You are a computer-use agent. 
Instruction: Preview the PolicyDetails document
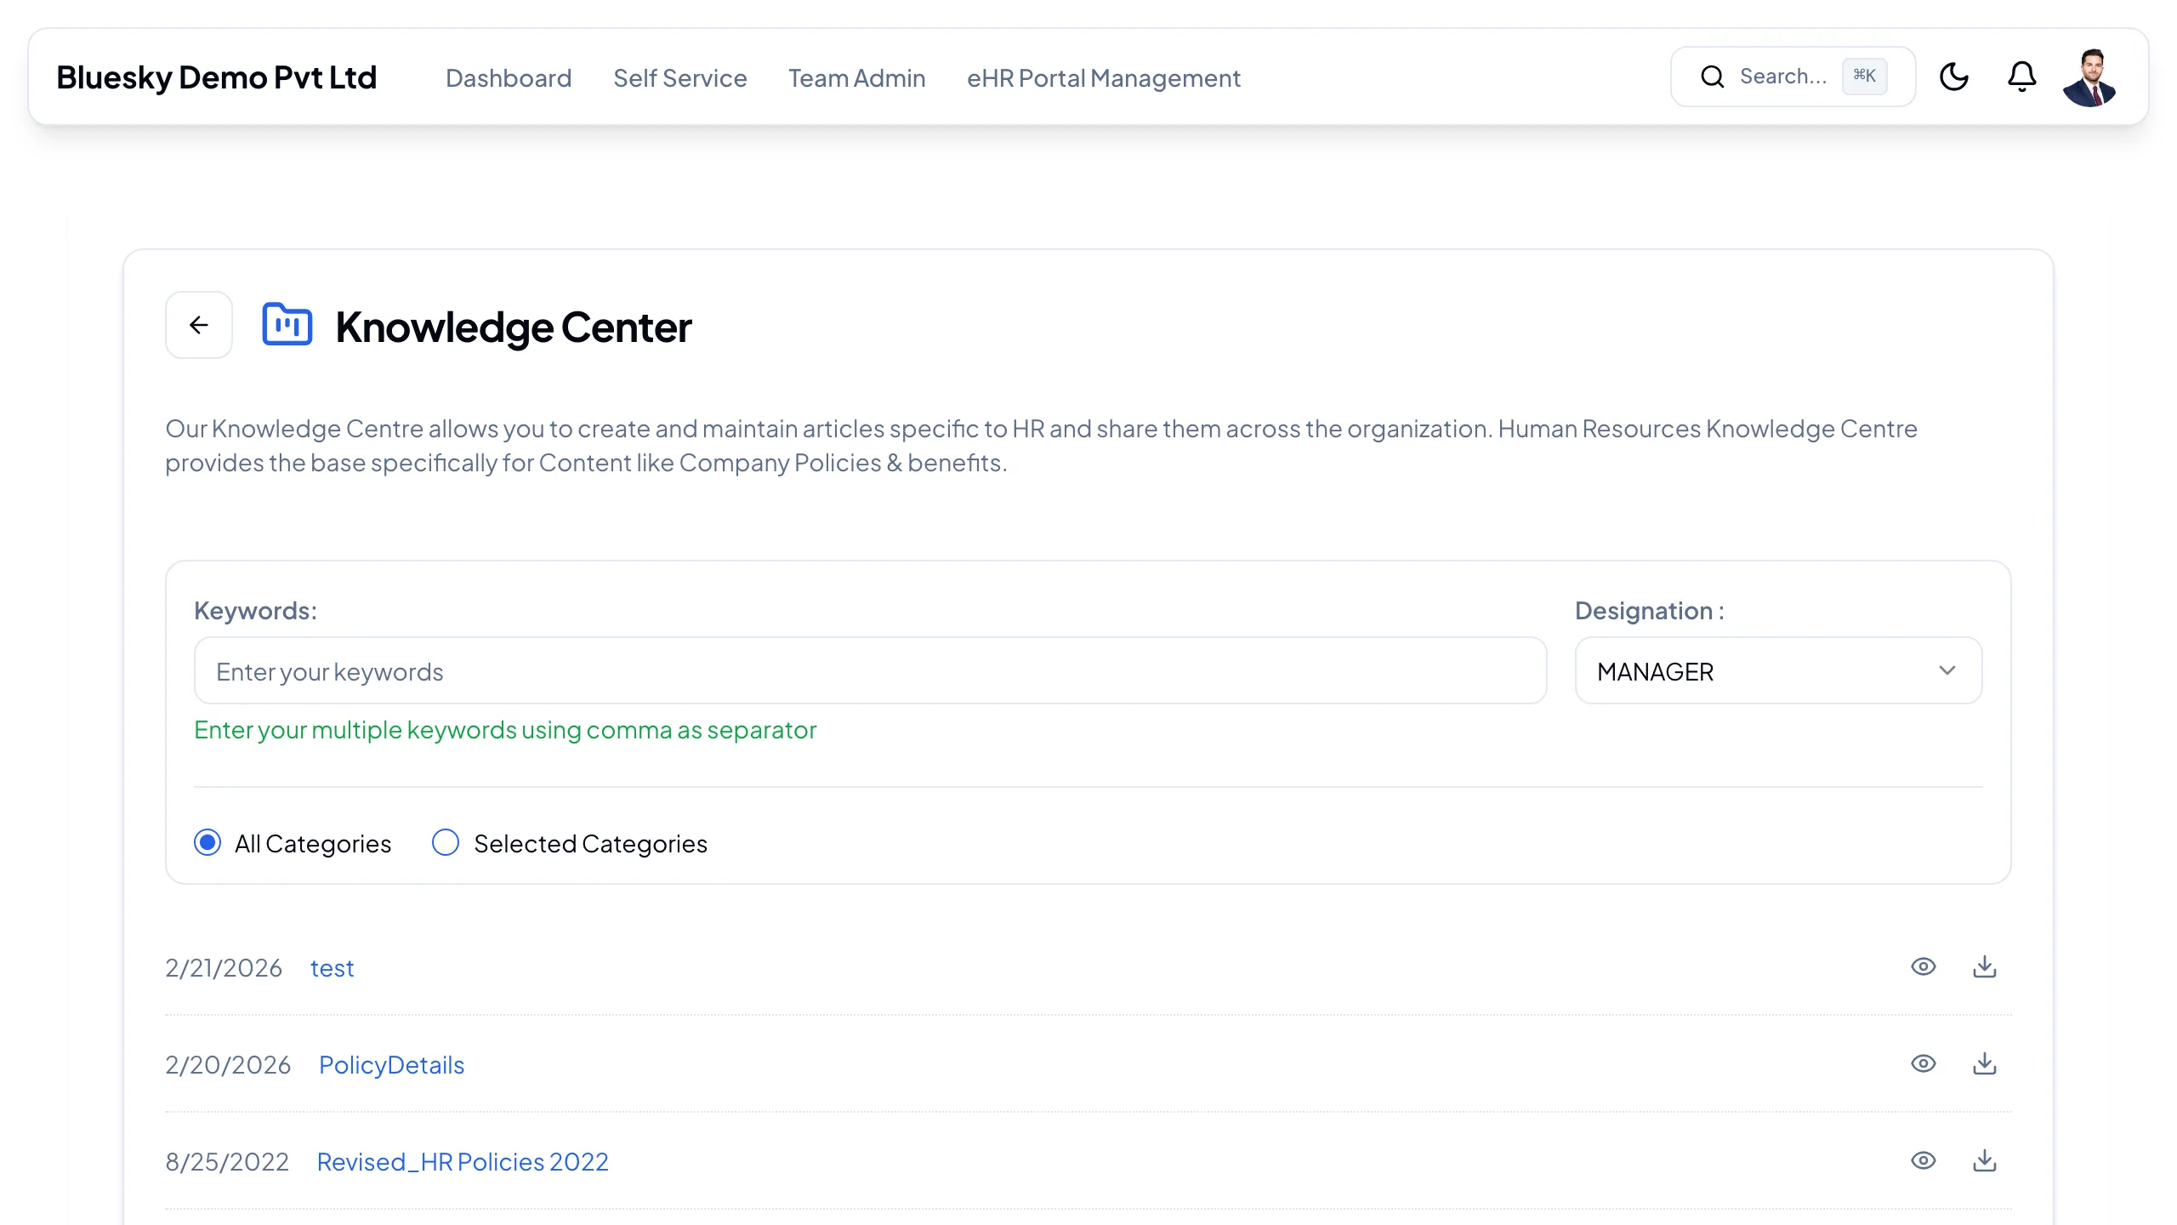tap(1924, 1063)
